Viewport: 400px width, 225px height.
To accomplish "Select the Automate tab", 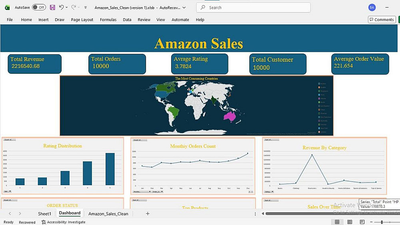I will (x=180, y=20).
